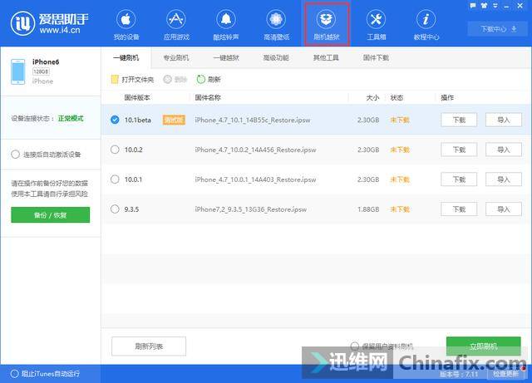This screenshot has width=532, height=383.
Task: Click firmware name iPhone7,2_9.3.5_13G36_Restore.ipsw
Action: coord(250,209)
